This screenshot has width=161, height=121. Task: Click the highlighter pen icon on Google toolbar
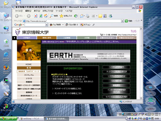(x=93, y=25)
